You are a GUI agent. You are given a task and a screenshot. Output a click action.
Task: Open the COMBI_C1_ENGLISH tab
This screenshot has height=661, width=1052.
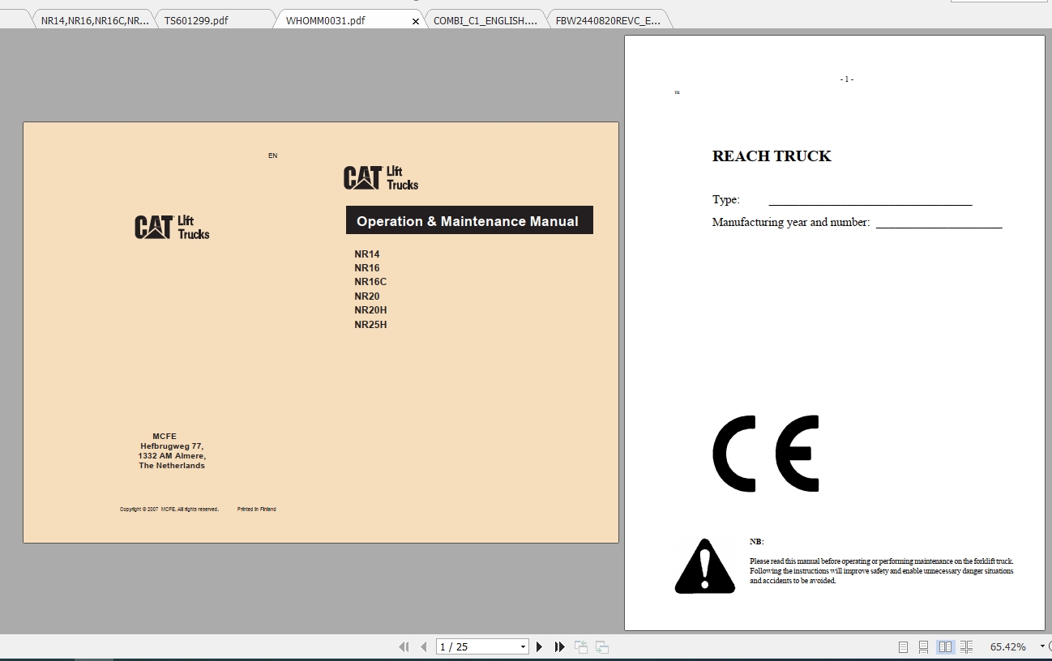click(x=485, y=20)
